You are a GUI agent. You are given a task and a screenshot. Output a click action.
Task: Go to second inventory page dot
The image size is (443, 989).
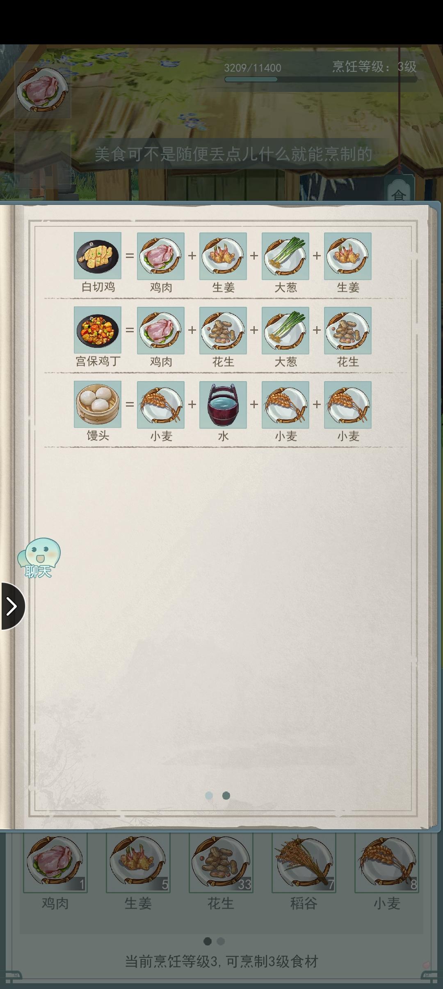pos(221,941)
